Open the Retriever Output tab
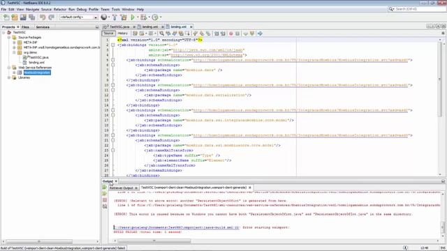This screenshot has height=251, width=447. (x=122, y=188)
